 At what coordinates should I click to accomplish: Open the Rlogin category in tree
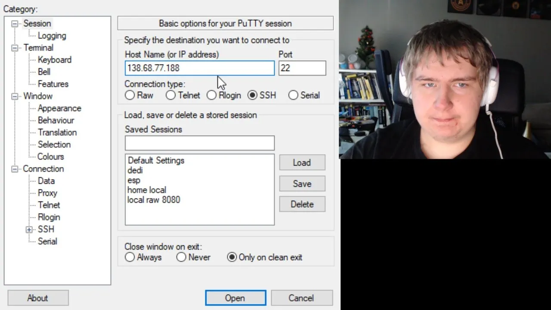click(x=49, y=217)
